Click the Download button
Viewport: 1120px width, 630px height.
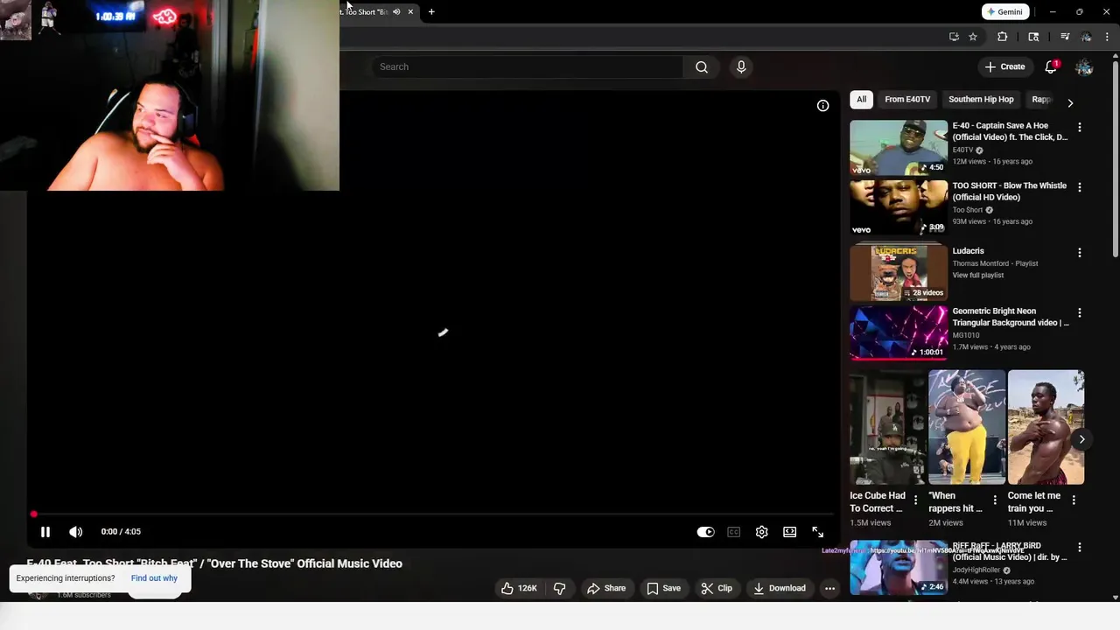(x=780, y=588)
